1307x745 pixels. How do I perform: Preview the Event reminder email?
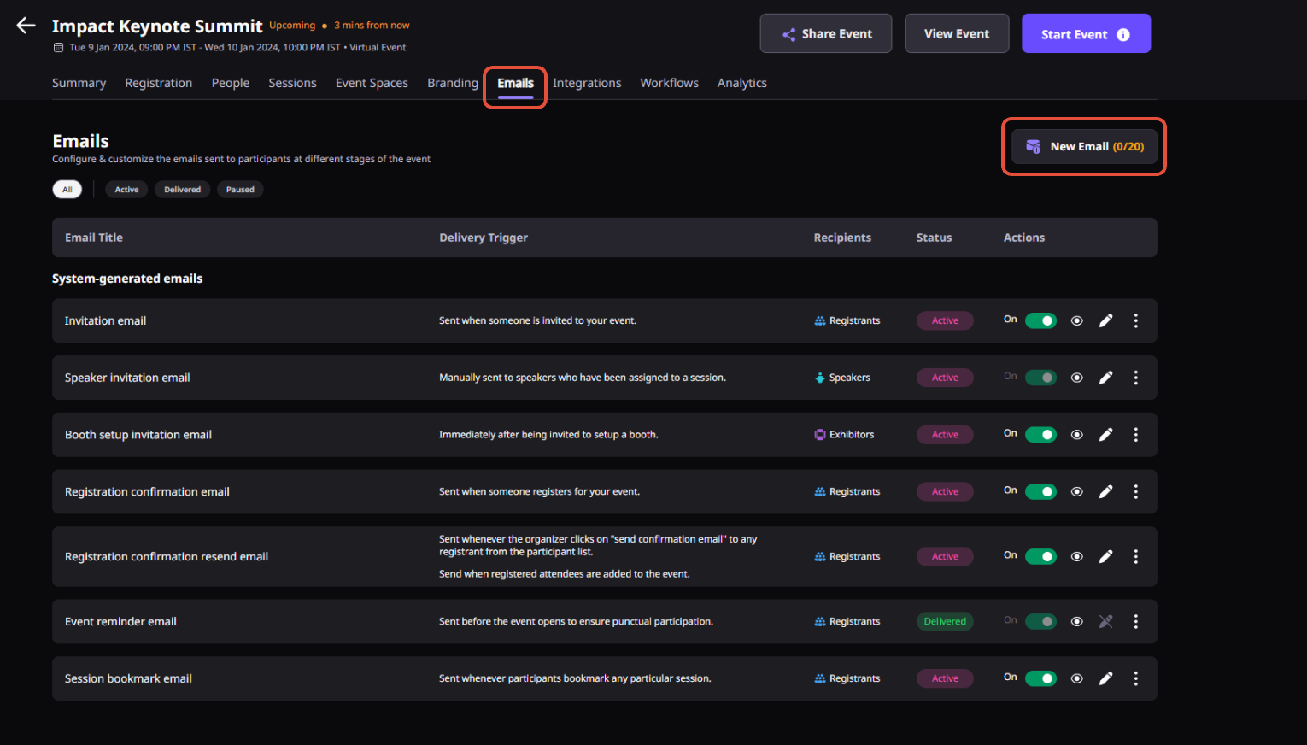click(1076, 621)
